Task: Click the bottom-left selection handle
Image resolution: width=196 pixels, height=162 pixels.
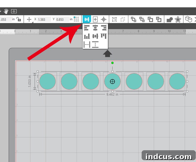Action: pyautogui.click(x=38, y=91)
